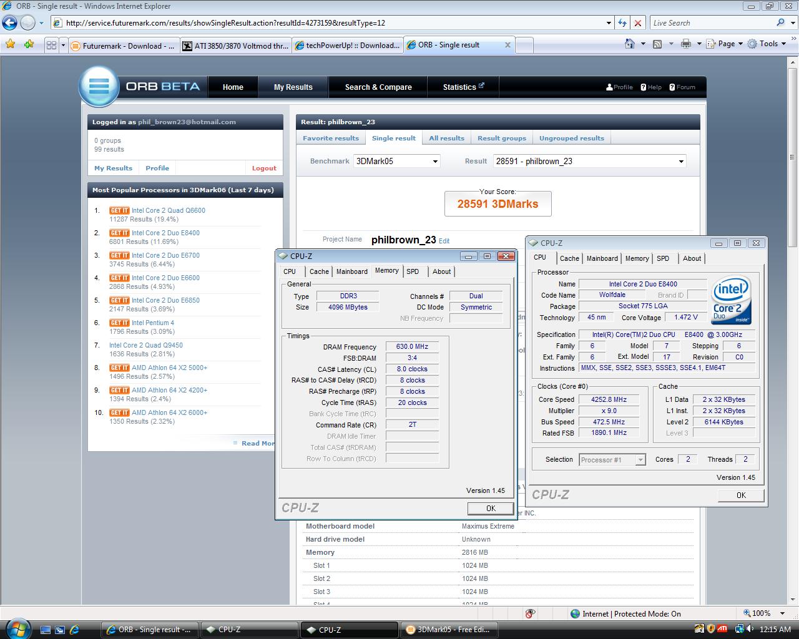This screenshot has width=799, height=639.
Task: Click the ORB BETA logo
Action: [x=140, y=85]
